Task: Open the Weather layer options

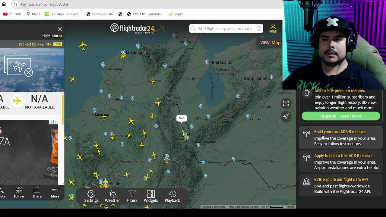Action: point(112,196)
